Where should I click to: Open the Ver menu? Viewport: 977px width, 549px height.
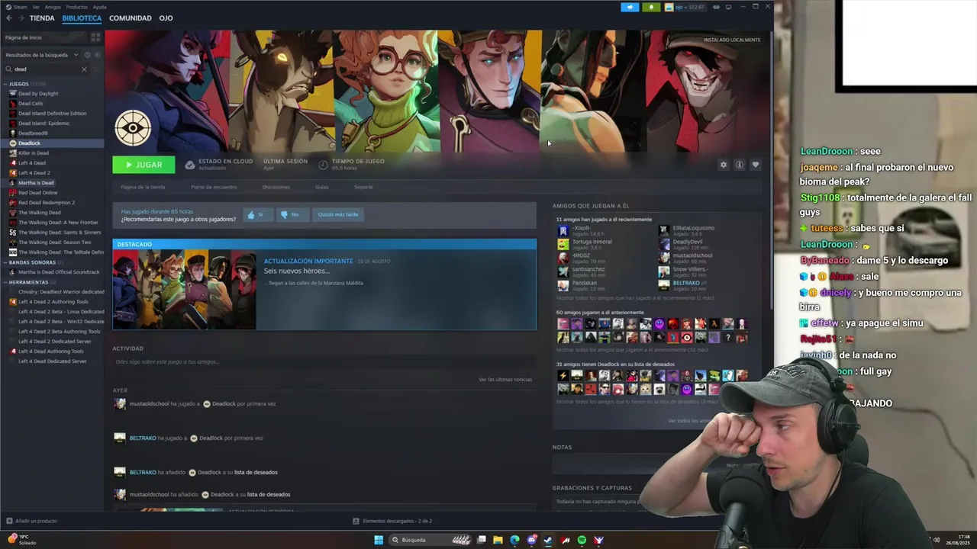(x=36, y=7)
